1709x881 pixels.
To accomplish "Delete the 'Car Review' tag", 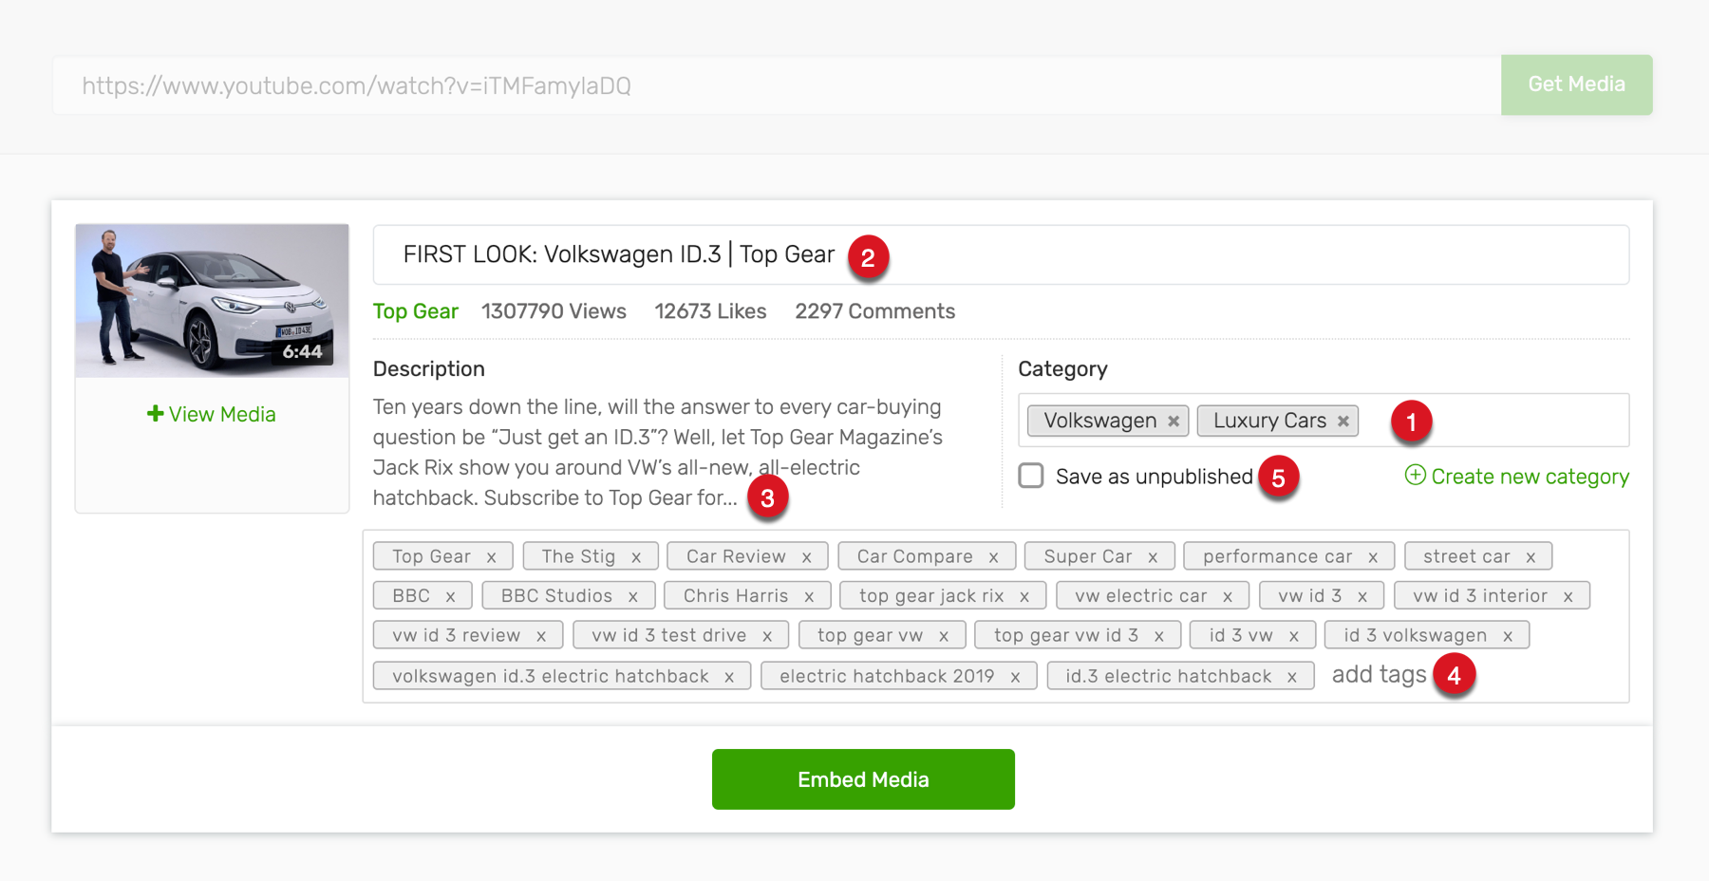I will coord(806,557).
